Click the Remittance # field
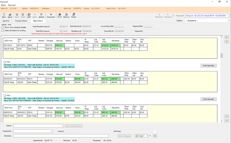The image size is (231, 143). coord(90,31)
